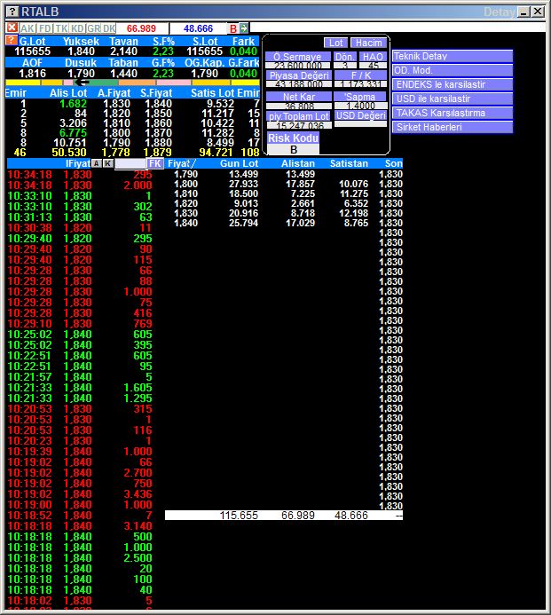Click the red X icon beside AK

click(12, 28)
